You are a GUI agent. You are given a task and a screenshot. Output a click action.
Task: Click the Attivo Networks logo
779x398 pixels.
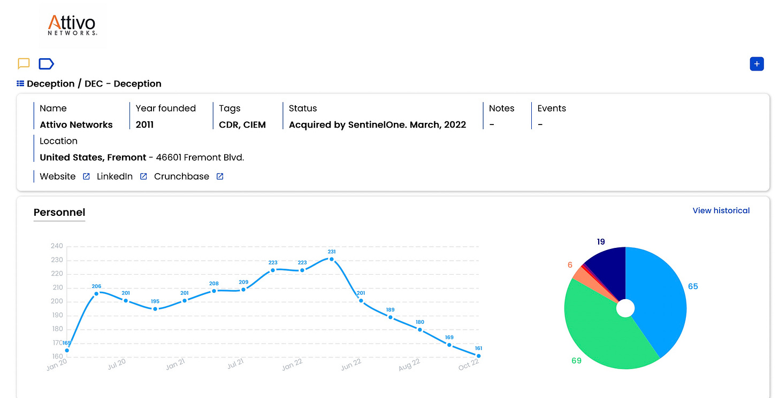coord(72,26)
